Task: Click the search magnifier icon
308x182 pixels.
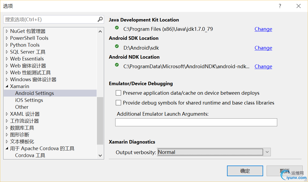Action: (100, 19)
